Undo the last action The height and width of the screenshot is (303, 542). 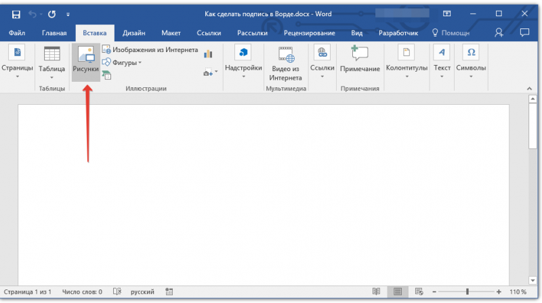coord(33,14)
